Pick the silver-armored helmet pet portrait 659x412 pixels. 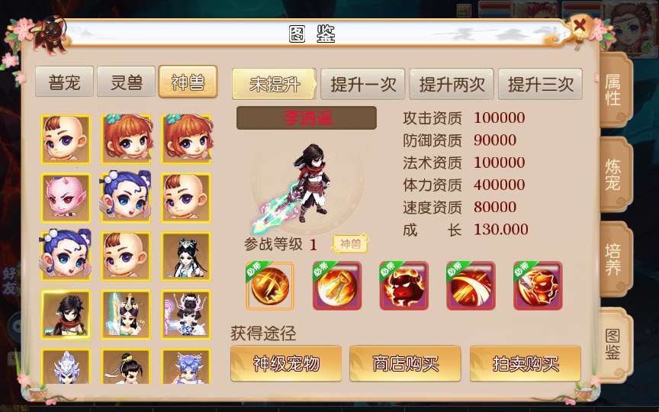pos(66,366)
